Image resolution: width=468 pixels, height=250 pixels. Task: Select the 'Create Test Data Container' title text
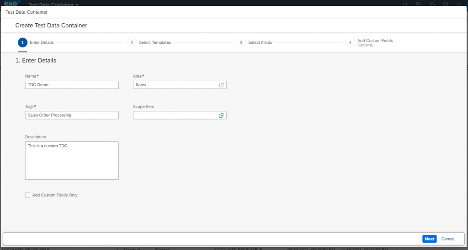[51, 26]
